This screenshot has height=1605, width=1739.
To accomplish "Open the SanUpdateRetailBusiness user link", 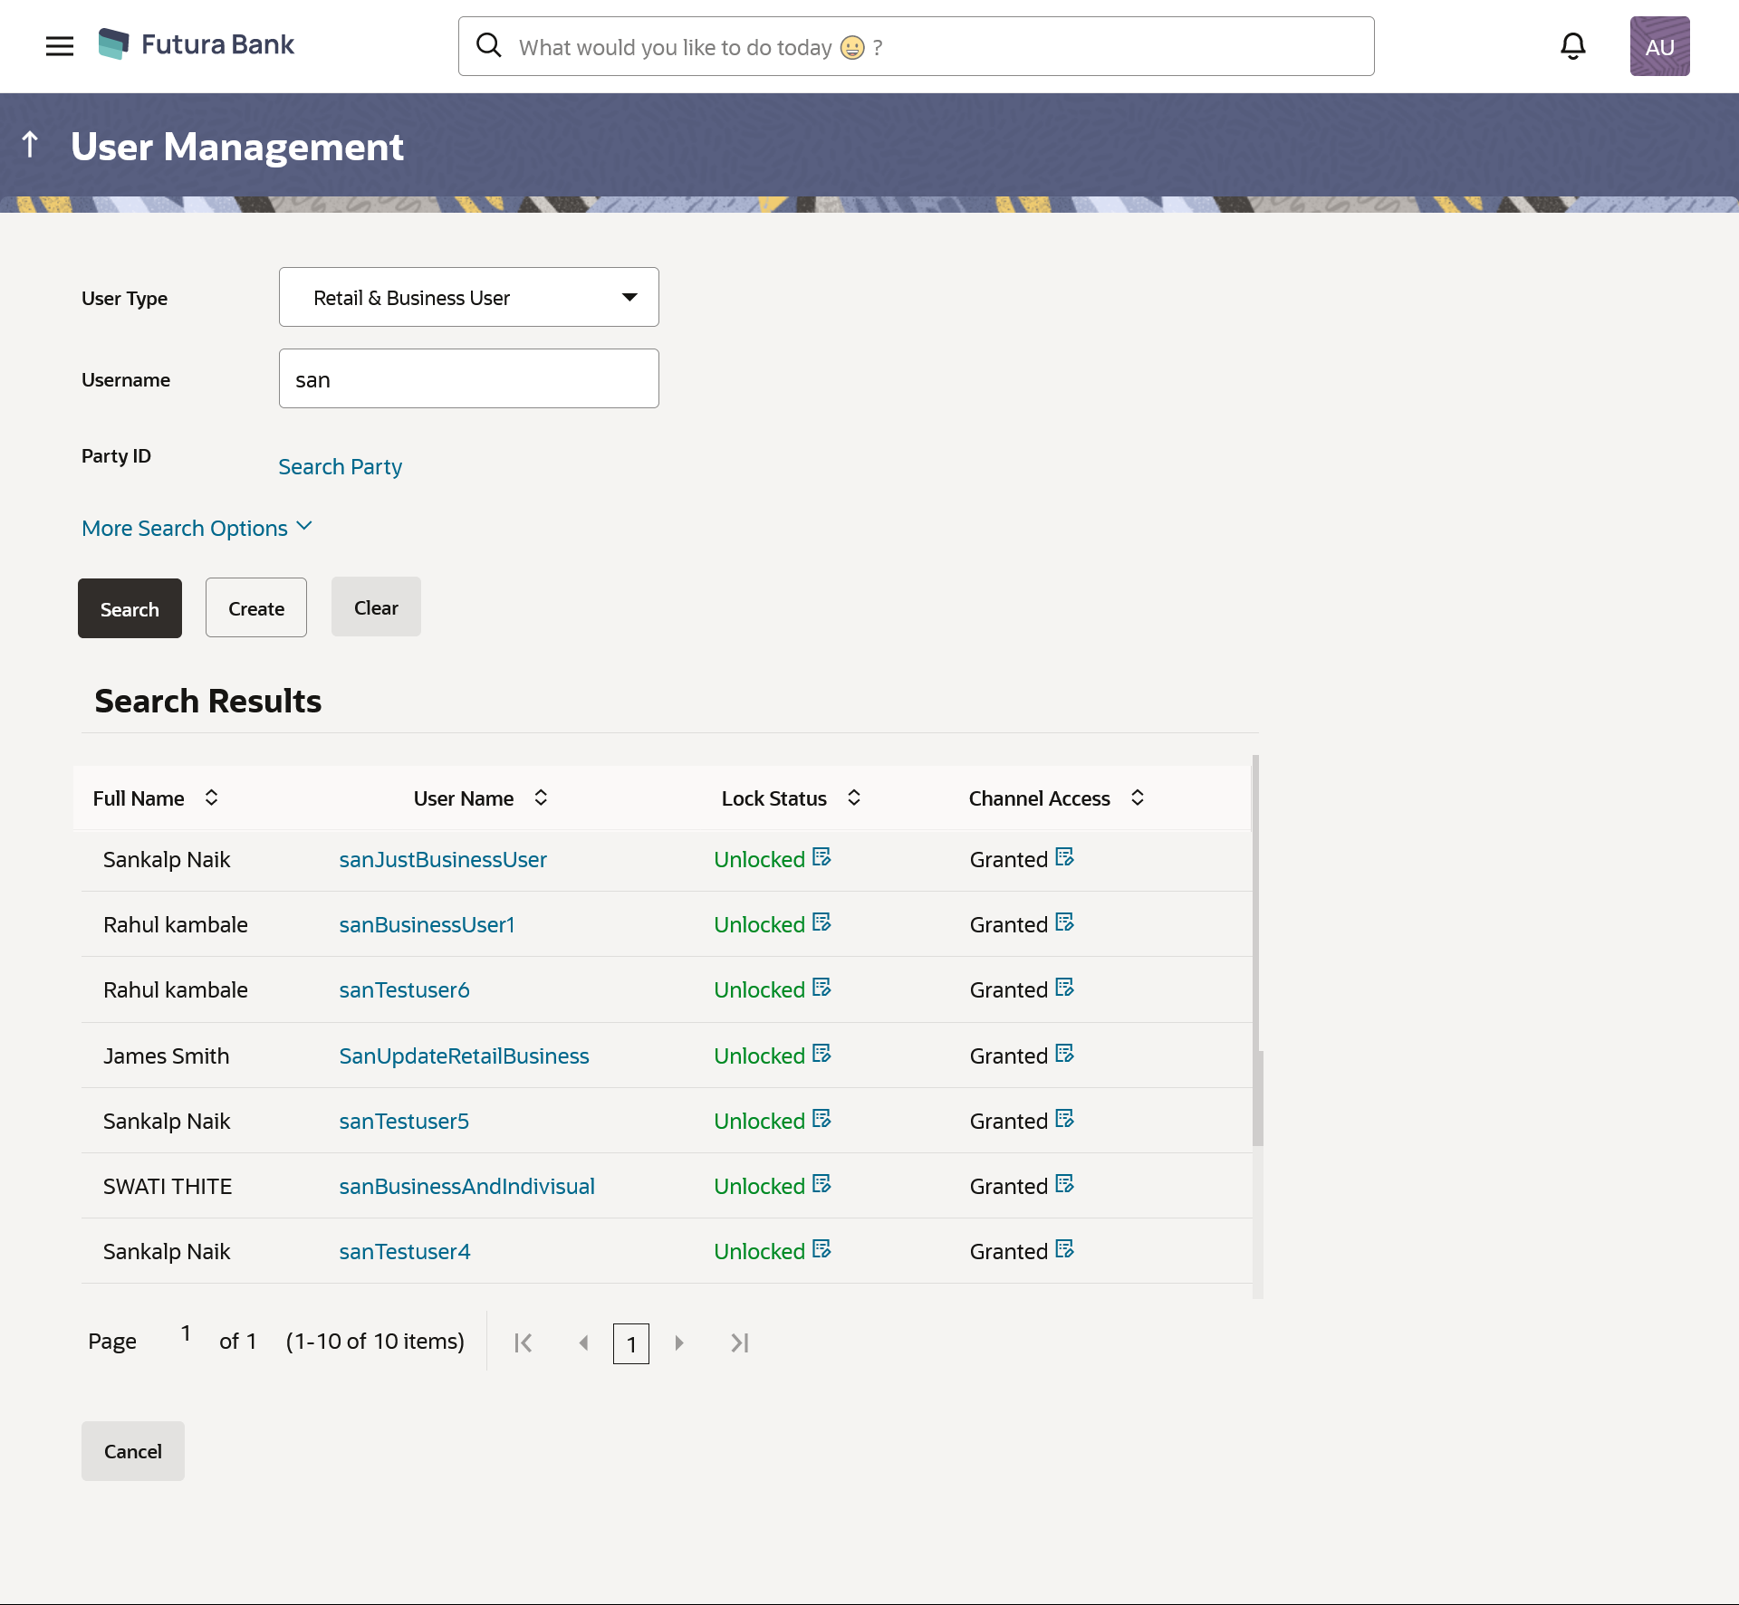I will [x=464, y=1056].
